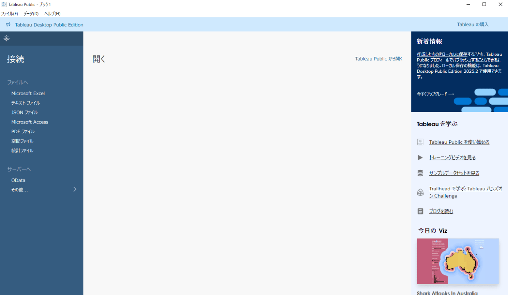The image size is (508, 295).
Task: Click the megaphone announcement icon
Action: tap(8, 25)
